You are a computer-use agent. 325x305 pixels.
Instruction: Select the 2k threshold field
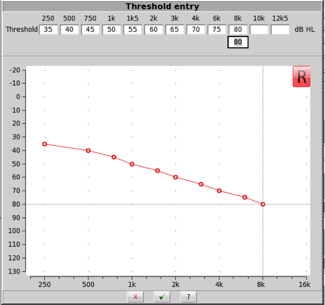pyautogui.click(x=154, y=30)
